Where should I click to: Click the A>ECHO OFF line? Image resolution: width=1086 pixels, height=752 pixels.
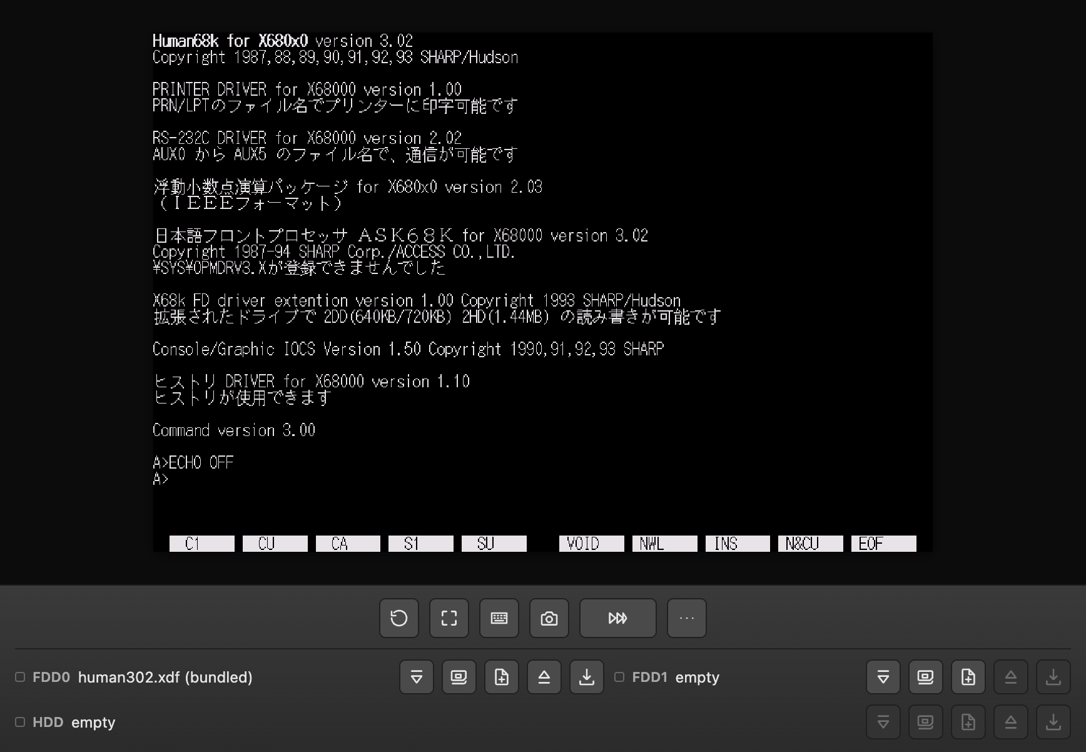coord(193,462)
